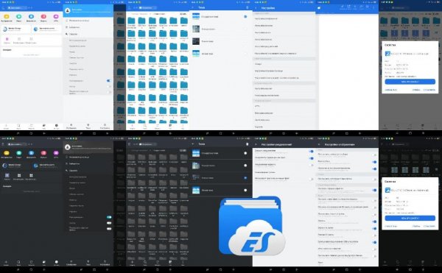Open Тема from the light drawer bottom bar
The height and width of the screenshot is (273, 442).
pyautogui.click(x=88, y=126)
